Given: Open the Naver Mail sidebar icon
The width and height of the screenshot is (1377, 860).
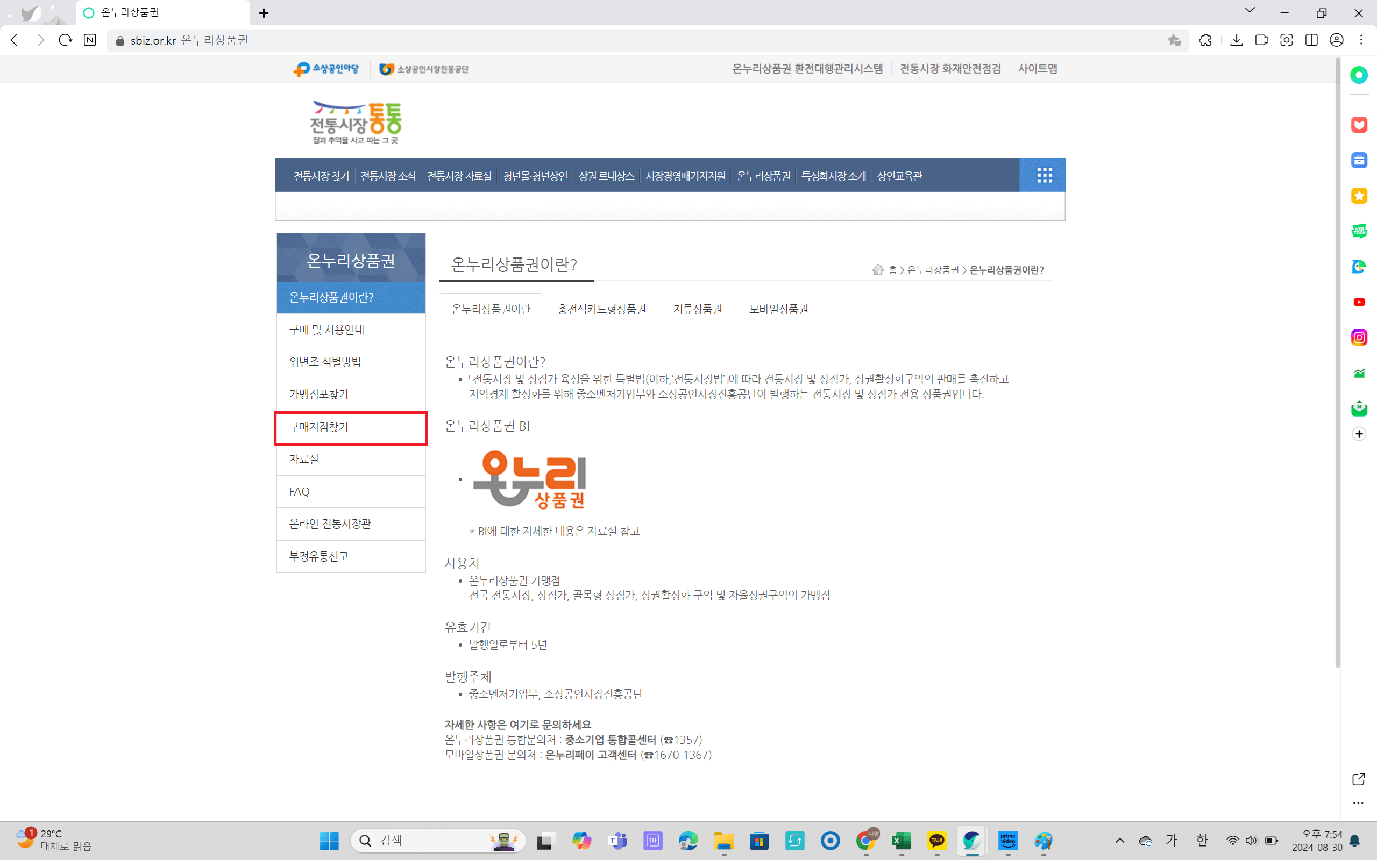Looking at the screenshot, I should [1359, 408].
